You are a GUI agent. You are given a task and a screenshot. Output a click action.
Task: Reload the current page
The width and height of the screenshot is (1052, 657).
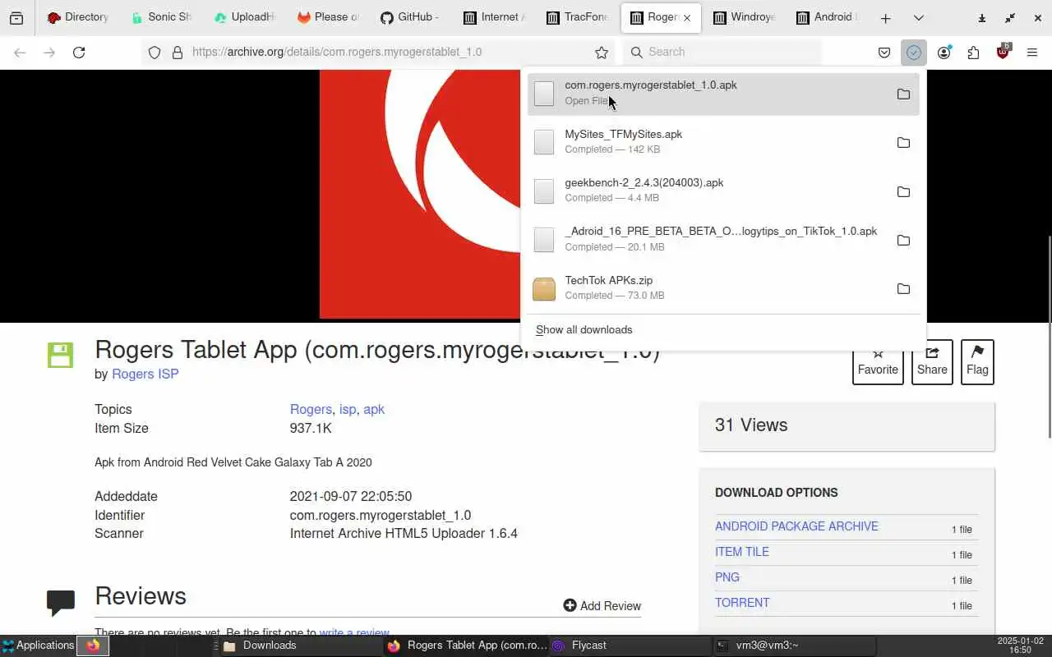79,52
